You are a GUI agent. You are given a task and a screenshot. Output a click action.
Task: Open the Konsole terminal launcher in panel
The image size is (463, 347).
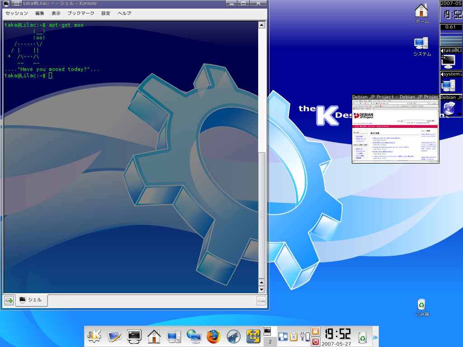pos(134,336)
